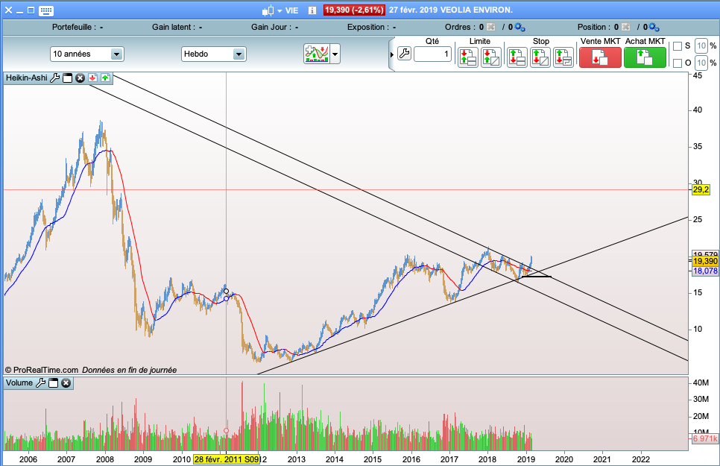Image resolution: width=720 pixels, height=466 pixels.
Task: Open the chart style dropdown arrow next to VIE
Action: (280, 11)
